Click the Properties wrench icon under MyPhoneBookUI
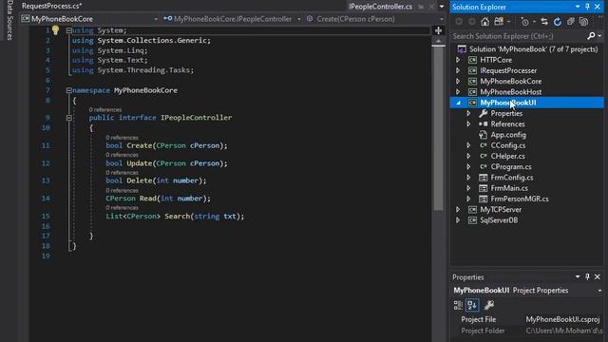Screen dimensions: 608x342 [x=483, y=113]
